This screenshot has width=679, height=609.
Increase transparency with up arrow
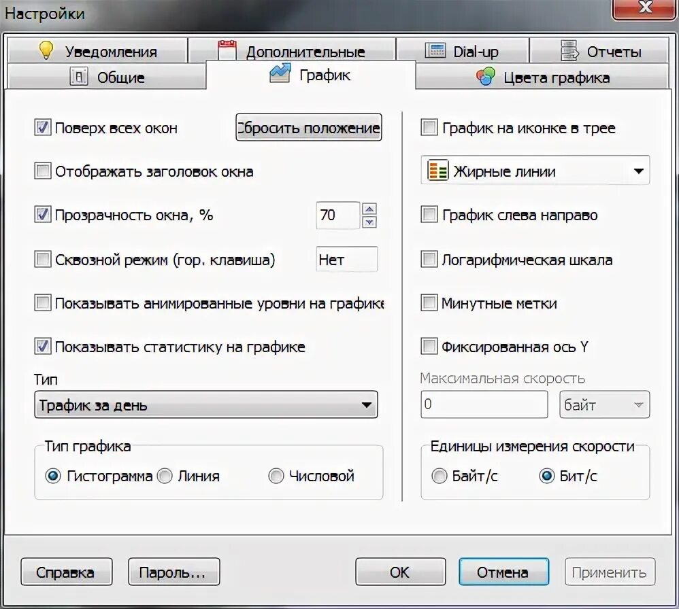[x=369, y=209]
